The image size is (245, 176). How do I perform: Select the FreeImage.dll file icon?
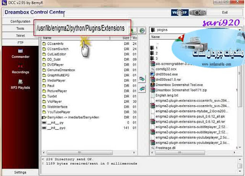pyautogui.click(x=153, y=148)
